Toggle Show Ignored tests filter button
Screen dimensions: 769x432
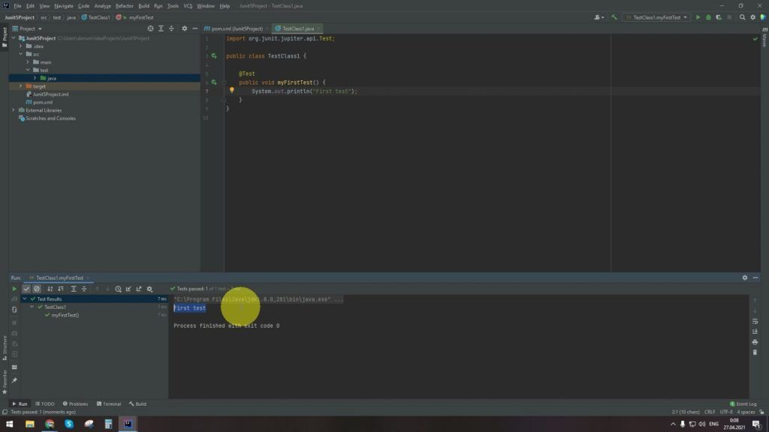click(x=36, y=289)
